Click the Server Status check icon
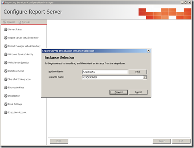194x148 pixels. (x=6, y=30)
